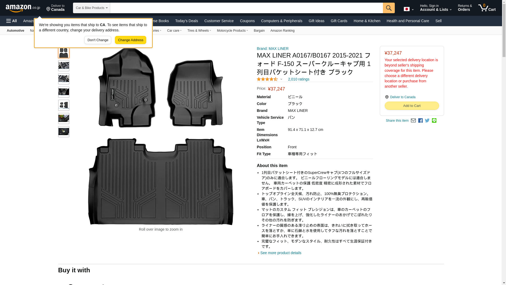Viewport: 506px width, 285px height.
Task: Open the Motorcycle Products dropdown
Action: 232,31
